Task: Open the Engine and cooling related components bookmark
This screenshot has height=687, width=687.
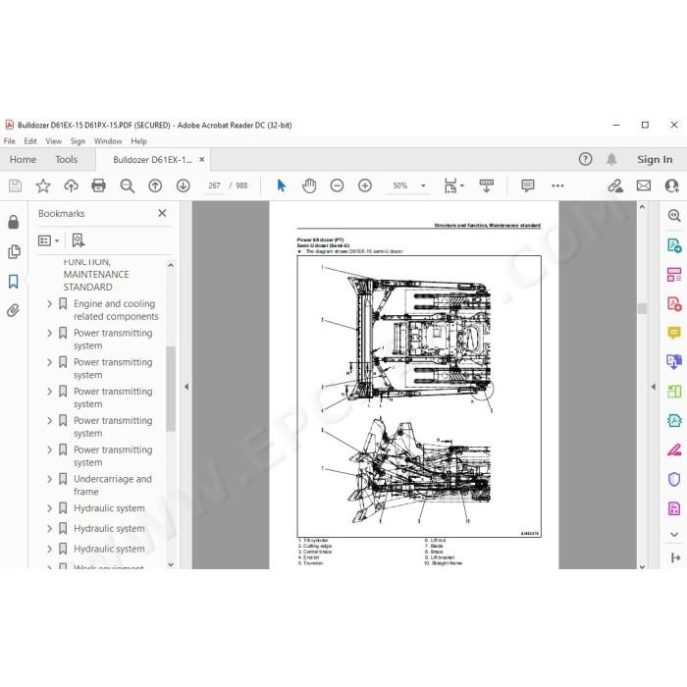Action: pyautogui.click(x=116, y=310)
